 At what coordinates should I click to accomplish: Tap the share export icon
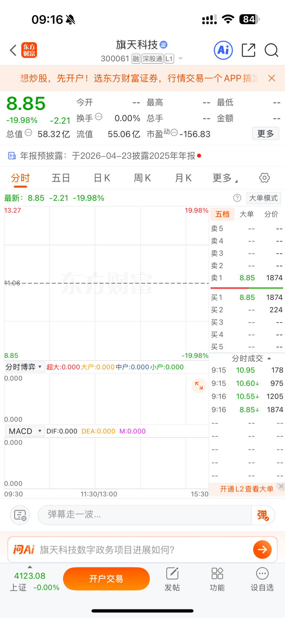[248, 50]
